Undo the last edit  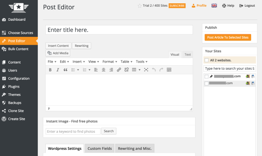point(154,70)
